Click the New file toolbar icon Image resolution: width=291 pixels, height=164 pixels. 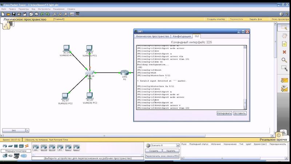[x=3, y=14]
